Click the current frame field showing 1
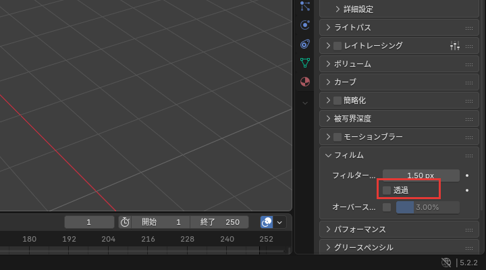This screenshot has height=270, width=486. (89, 222)
